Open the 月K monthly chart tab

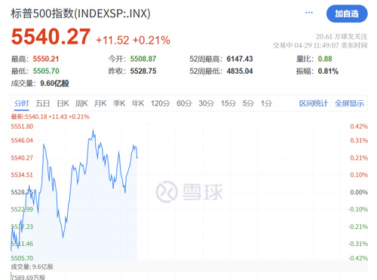pyautogui.click(x=100, y=103)
